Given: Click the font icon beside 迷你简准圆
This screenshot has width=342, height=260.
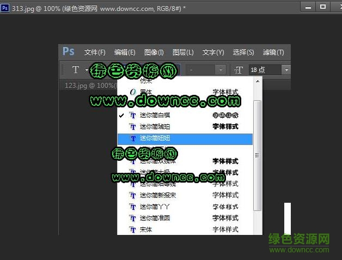Looking at the screenshot, I should 132,218.
